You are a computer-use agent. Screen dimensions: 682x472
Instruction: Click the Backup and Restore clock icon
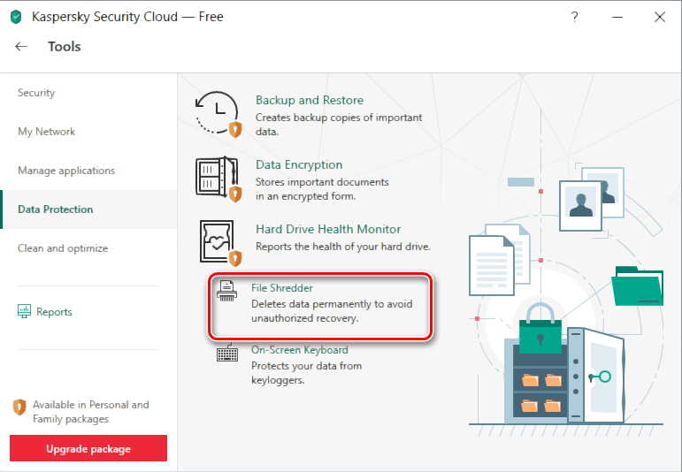click(218, 114)
